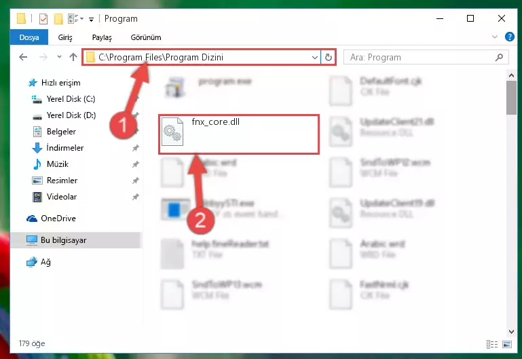This screenshot has width=522, height=359.
Task: Open the recent locations dropdown arrow
Action: (59, 57)
